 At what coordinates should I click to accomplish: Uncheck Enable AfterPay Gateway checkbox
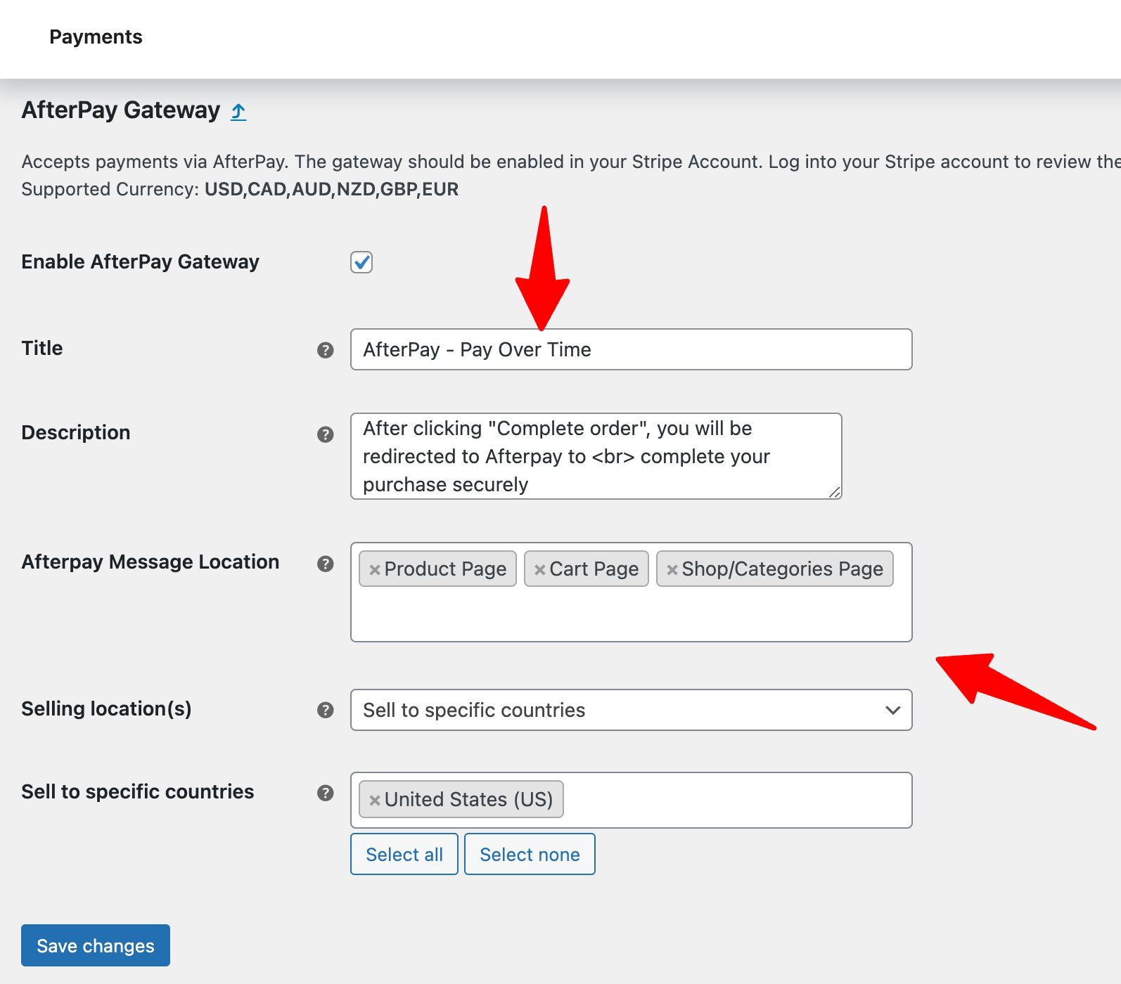(x=361, y=262)
